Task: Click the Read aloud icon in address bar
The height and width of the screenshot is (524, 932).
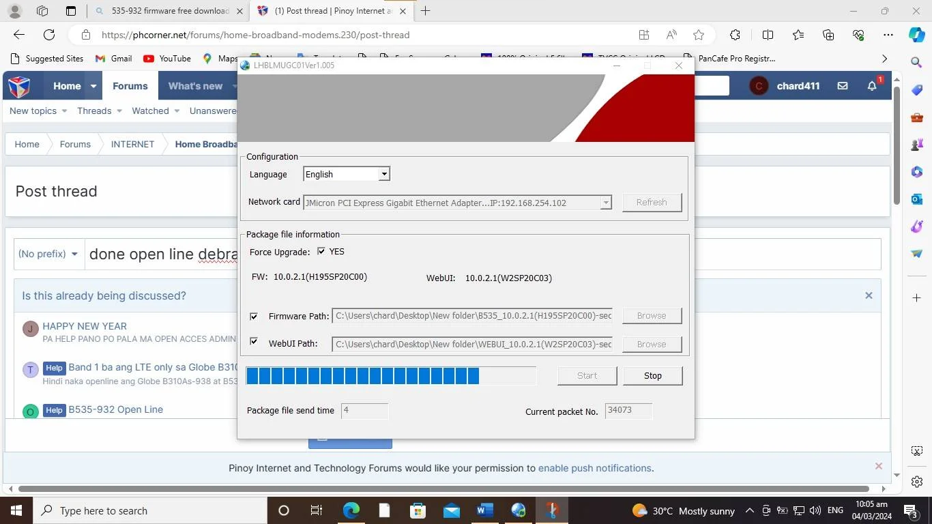Action: [671, 35]
